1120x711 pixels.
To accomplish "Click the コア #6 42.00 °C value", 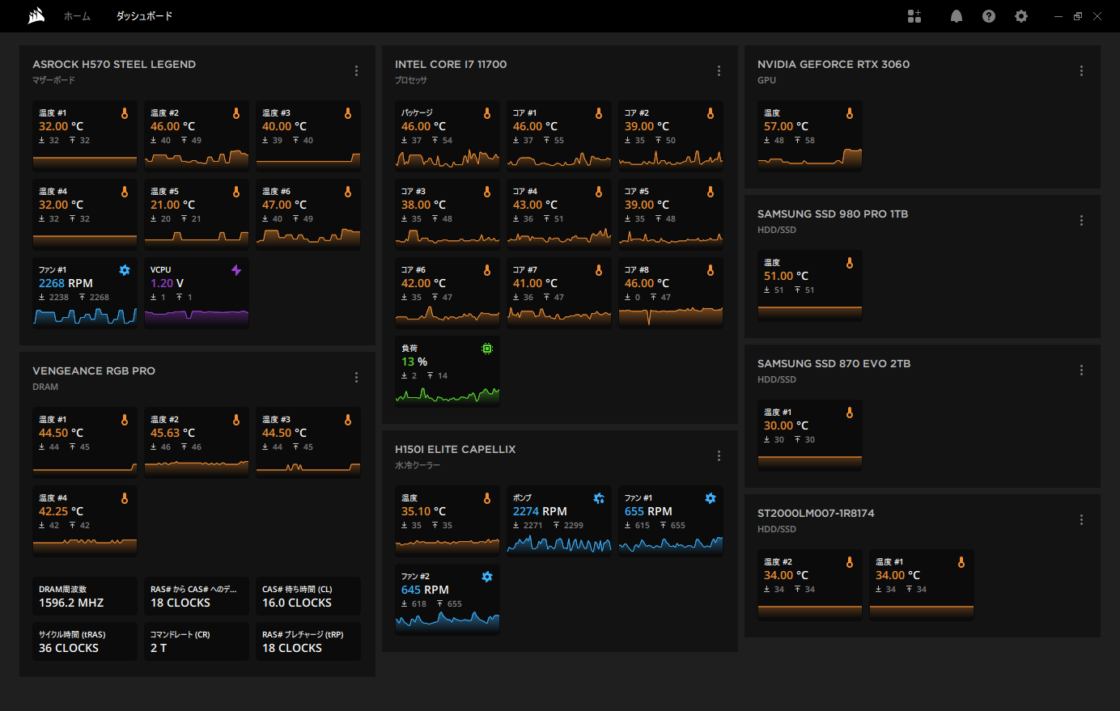I will (x=423, y=283).
